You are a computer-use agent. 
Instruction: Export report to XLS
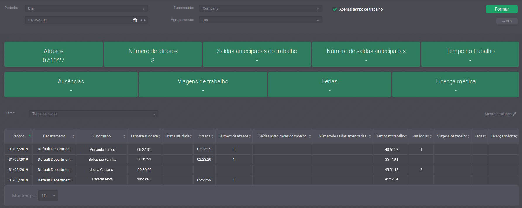pyautogui.click(x=507, y=21)
